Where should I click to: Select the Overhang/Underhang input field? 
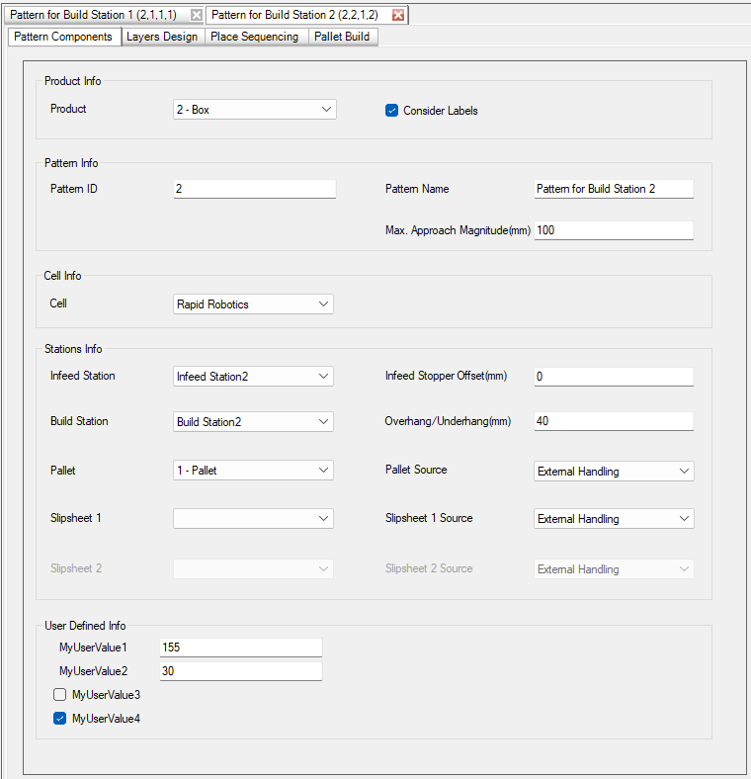pos(614,421)
